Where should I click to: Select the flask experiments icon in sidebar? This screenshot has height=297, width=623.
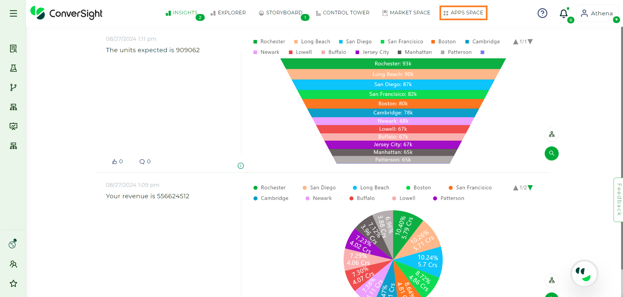(13, 68)
